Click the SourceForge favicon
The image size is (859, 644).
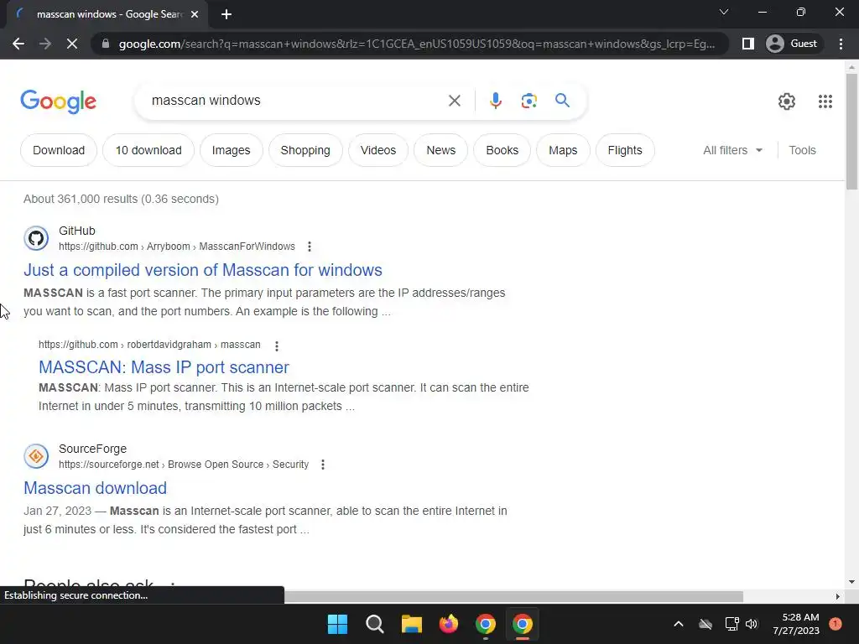tap(36, 456)
